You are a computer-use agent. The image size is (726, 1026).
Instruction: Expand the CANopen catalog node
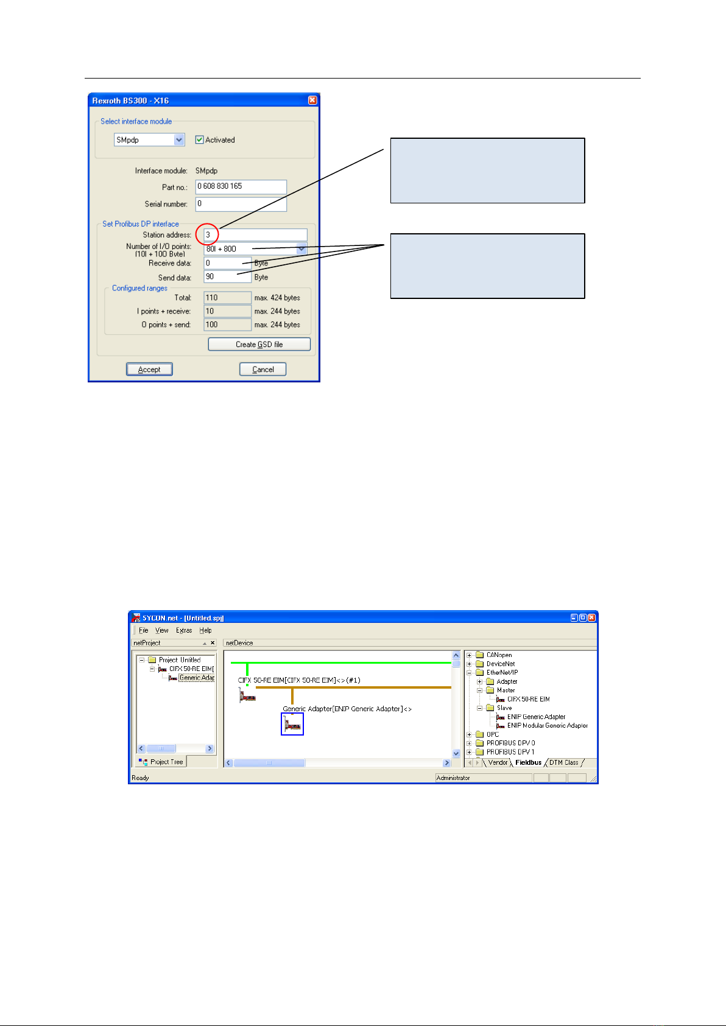point(469,655)
